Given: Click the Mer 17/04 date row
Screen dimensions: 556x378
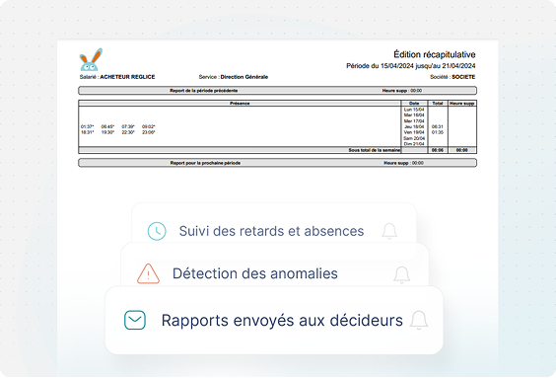Looking at the screenshot, I should [x=414, y=121].
